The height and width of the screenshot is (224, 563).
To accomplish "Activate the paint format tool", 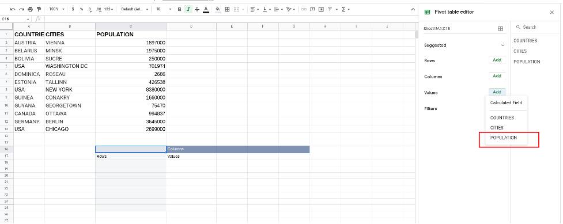I will point(39,9).
